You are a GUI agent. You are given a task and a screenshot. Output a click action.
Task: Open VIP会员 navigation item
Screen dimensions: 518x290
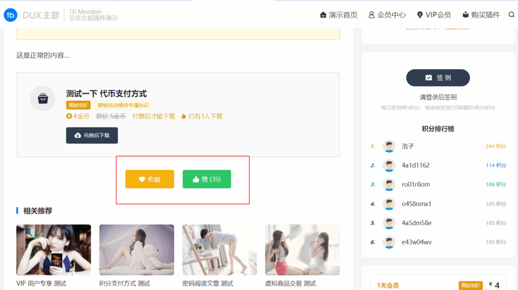(x=434, y=15)
